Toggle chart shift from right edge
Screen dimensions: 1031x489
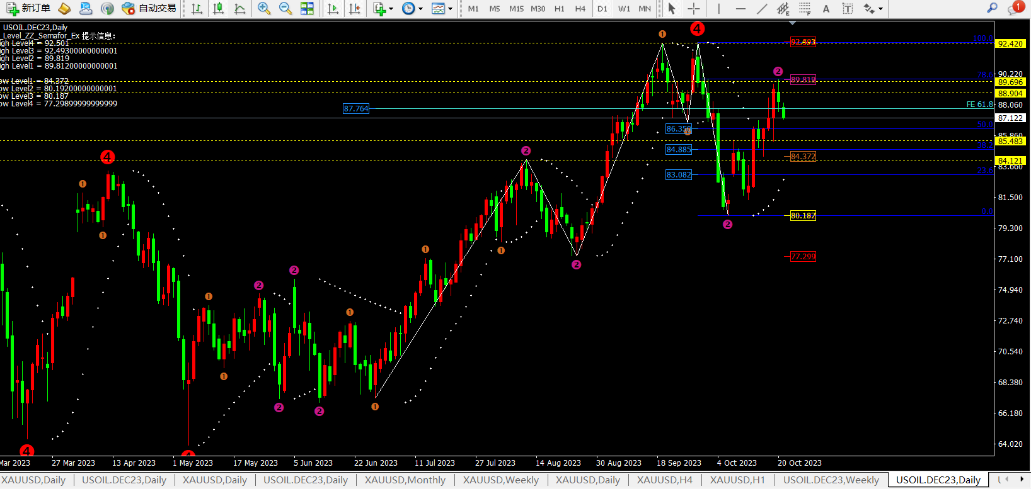pyautogui.click(x=355, y=8)
